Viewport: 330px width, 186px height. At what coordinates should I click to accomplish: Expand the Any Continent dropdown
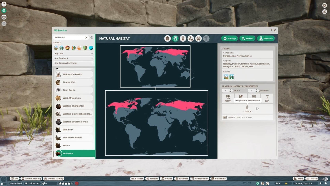[73, 58]
